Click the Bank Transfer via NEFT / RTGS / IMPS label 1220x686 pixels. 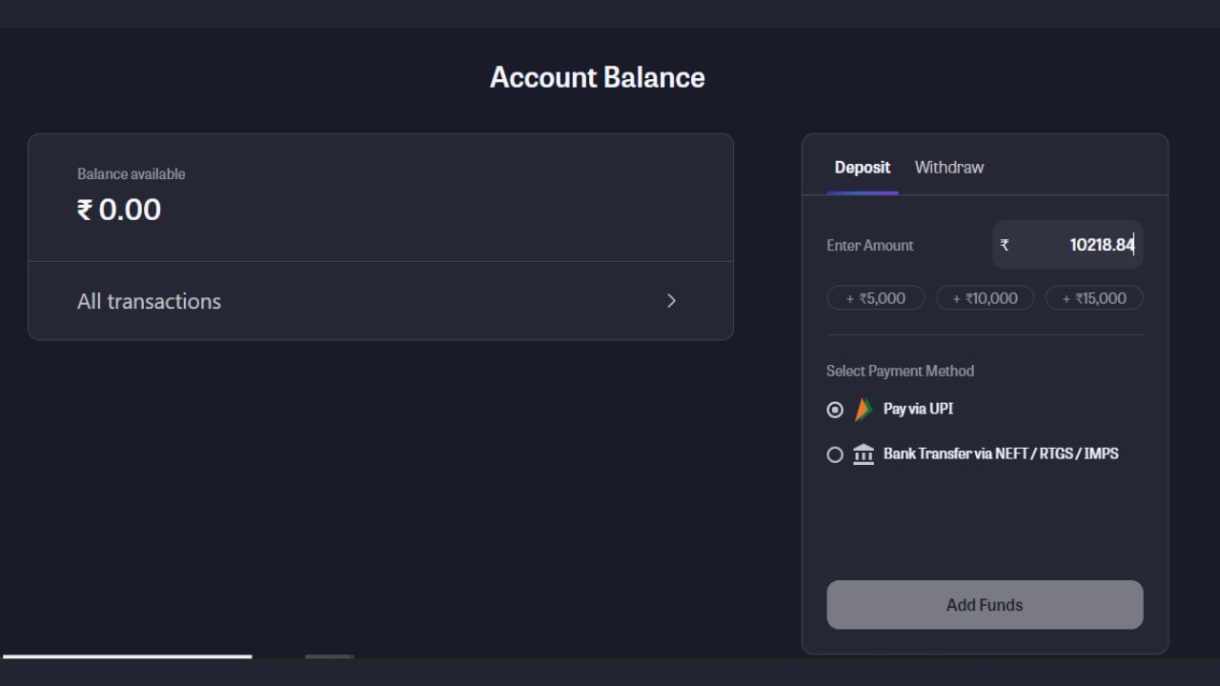[1000, 454]
